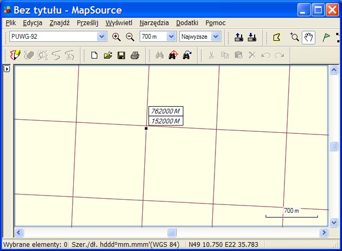Receive data from device icon
Image resolution: width=342 pixels, height=251 pixels.
pos(252,37)
